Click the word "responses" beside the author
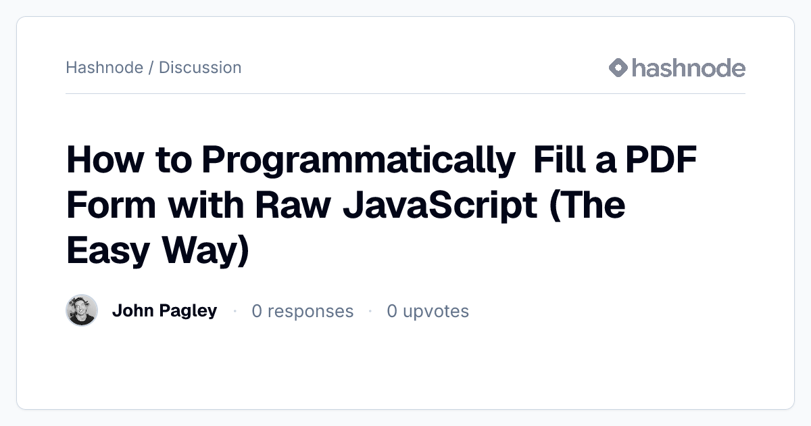Screen dimensions: 811x426 tap(310, 312)
